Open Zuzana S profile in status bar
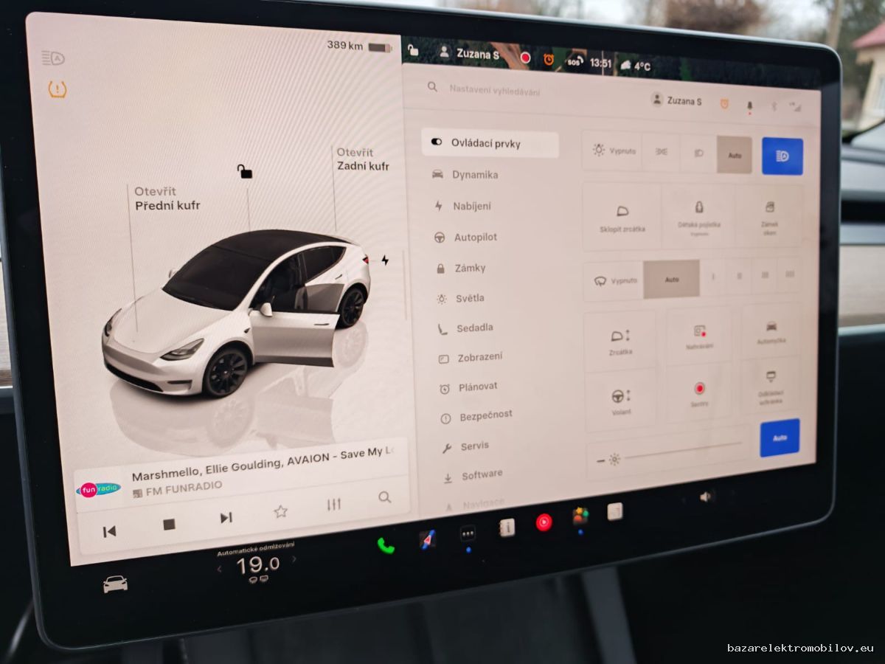885x664 pixels. click(469, 53)
